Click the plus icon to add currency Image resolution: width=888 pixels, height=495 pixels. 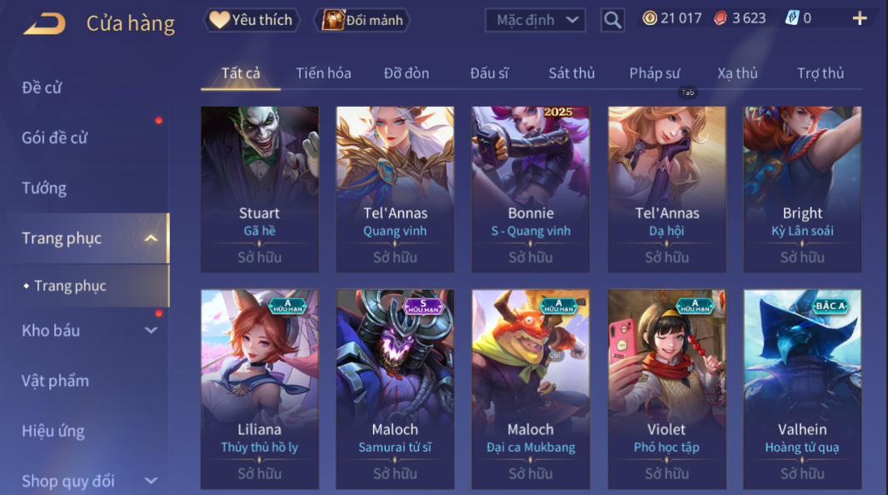pos(860,18)
